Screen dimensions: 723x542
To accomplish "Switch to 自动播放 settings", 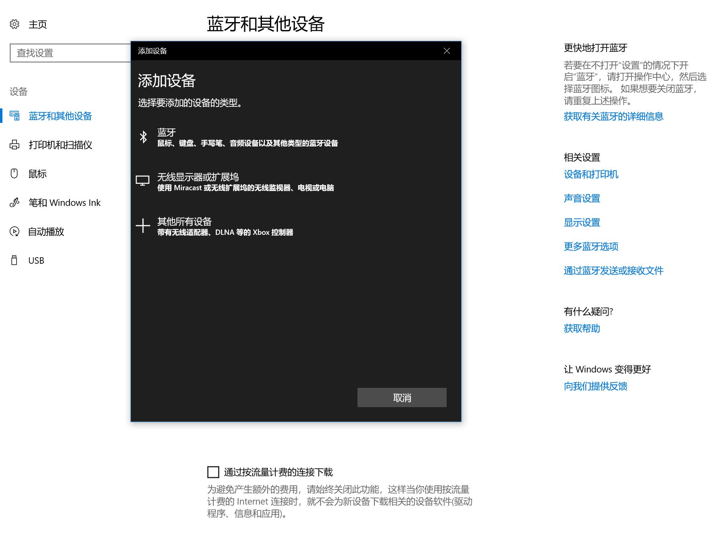I will click(46, 232).
